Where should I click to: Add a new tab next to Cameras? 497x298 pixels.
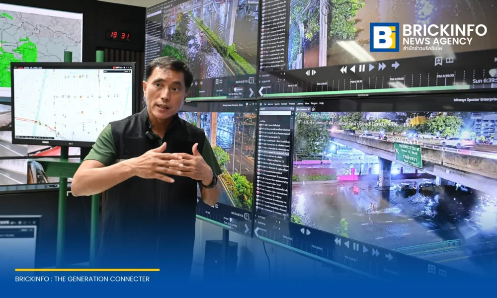point(313,109)
